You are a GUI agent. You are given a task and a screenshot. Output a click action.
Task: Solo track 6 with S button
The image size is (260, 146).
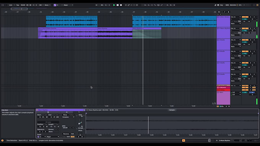250,74
